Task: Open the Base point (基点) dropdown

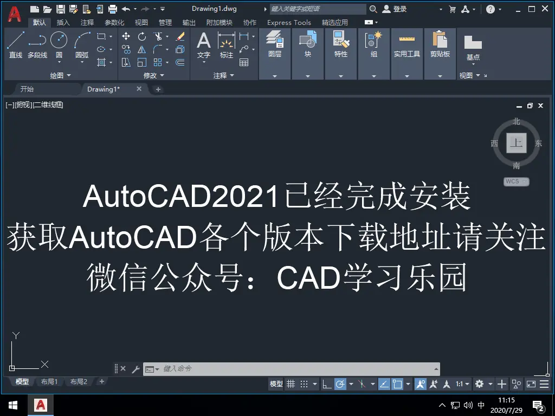Action: [473, 64]
